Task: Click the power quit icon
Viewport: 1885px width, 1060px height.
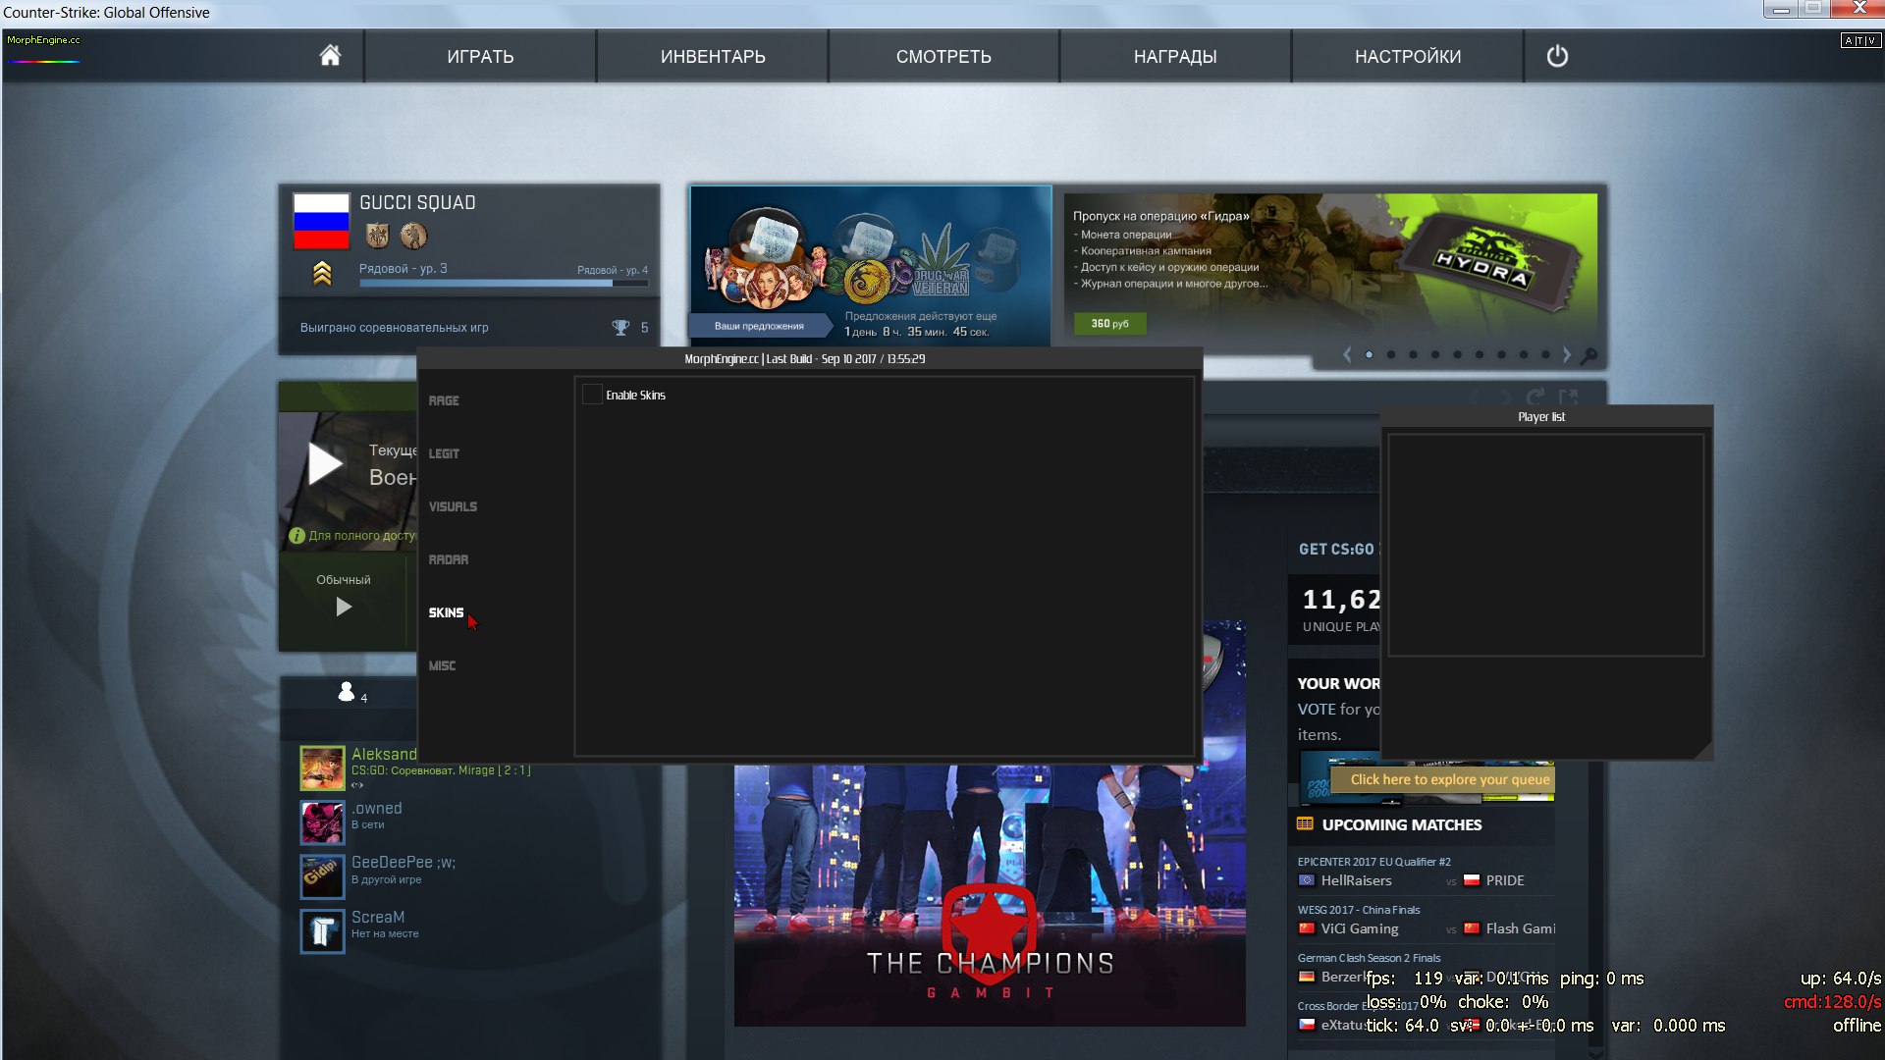Action: [x=1557, y=56]
